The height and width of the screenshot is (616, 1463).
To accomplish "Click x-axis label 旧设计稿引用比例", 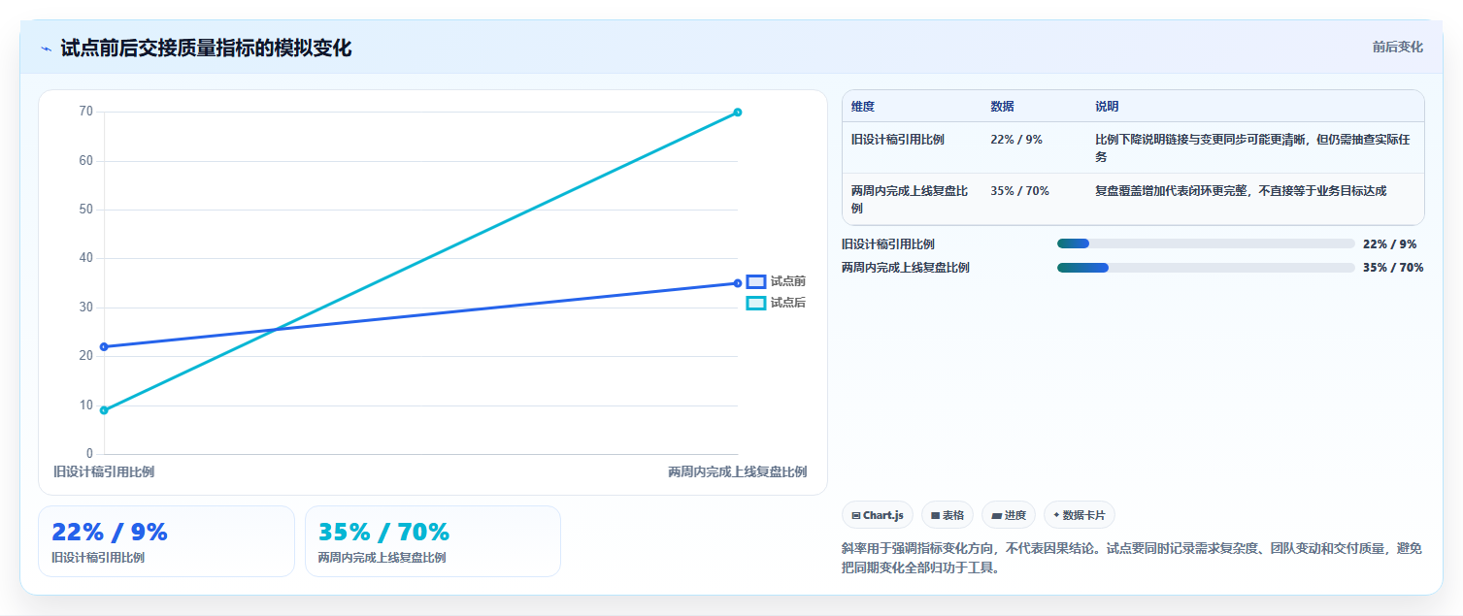I will [x=104, y=472].
